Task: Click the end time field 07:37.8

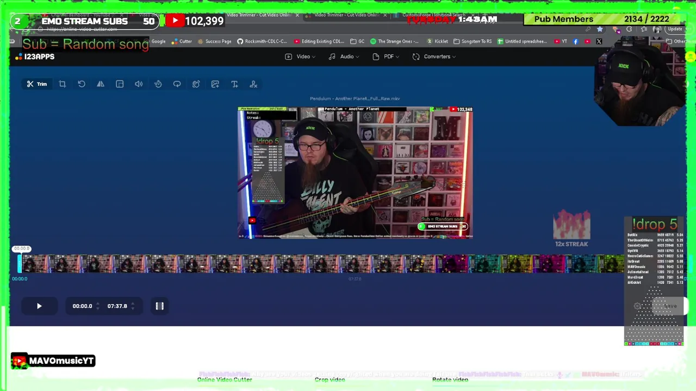Action: pyautogui.click(x=117, y=306)
